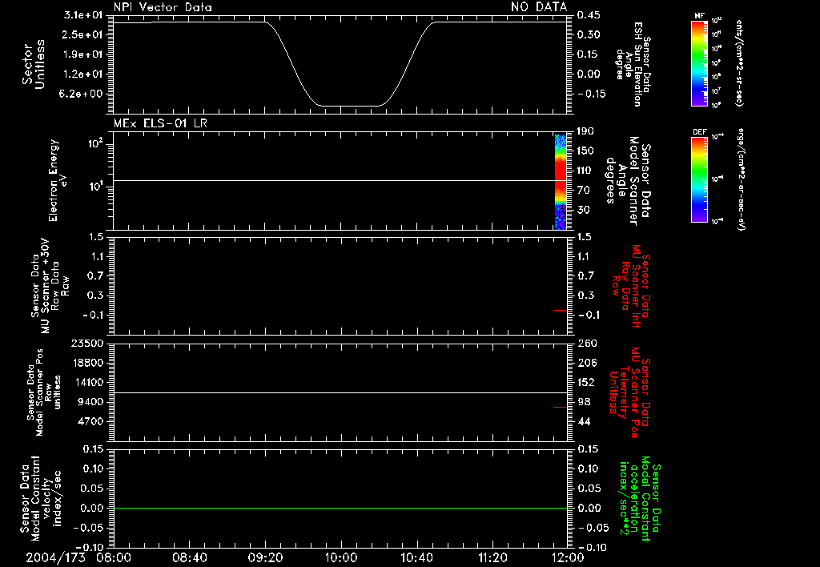The image size is (820, 567).
Task: Click the sun elevation curve's dip near 10:00
Action: pyautogui.click(x=349, y=107)
